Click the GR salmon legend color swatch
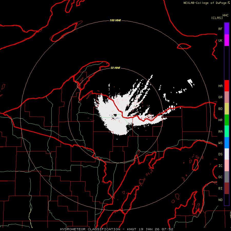Screen dimensions: 231x231 coord(227,97)
